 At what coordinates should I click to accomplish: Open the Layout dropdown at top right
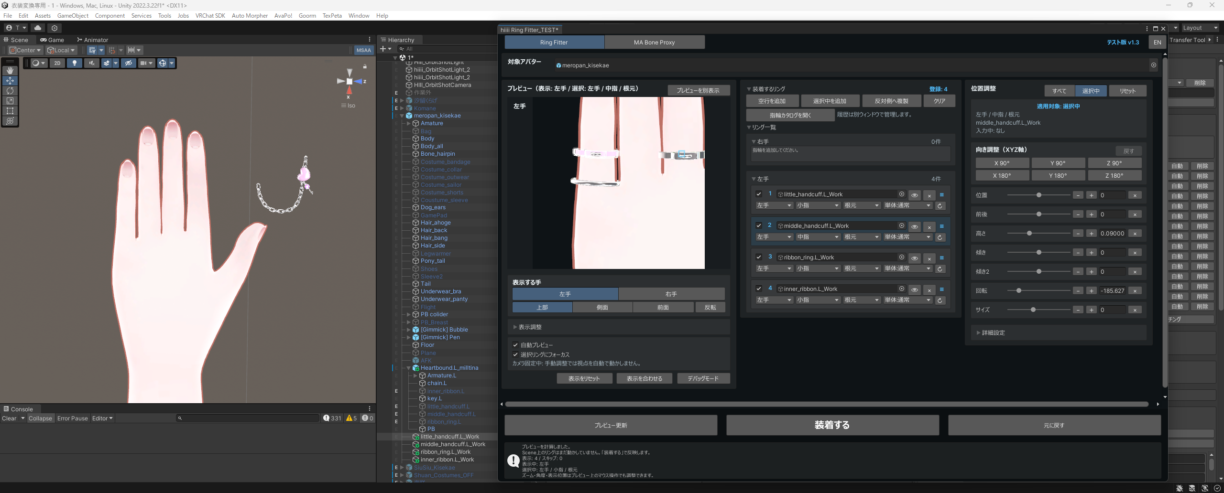(x=1200, y=28)
